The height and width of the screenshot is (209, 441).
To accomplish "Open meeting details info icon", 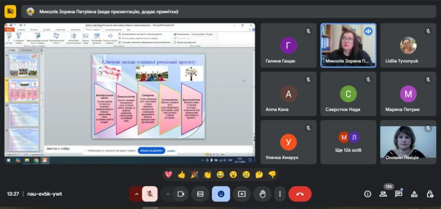I will (367, 194).
